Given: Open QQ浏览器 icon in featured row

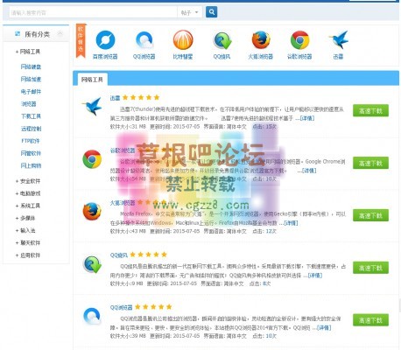Looking at the screenshot, I should 144,40.
